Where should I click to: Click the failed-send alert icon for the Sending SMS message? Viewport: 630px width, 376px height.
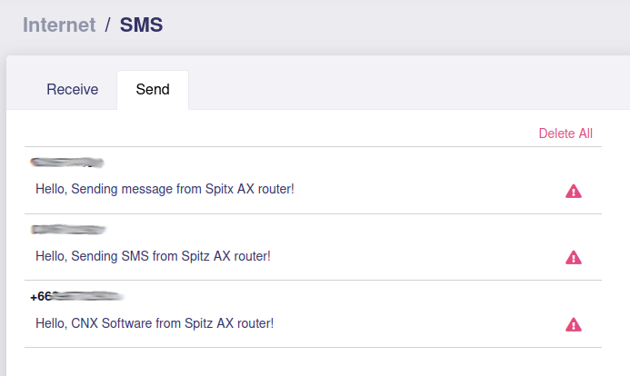[574, 257]
